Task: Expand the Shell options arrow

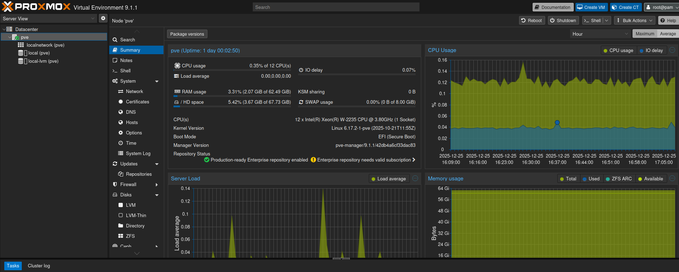Action: [x=607, y=20]
